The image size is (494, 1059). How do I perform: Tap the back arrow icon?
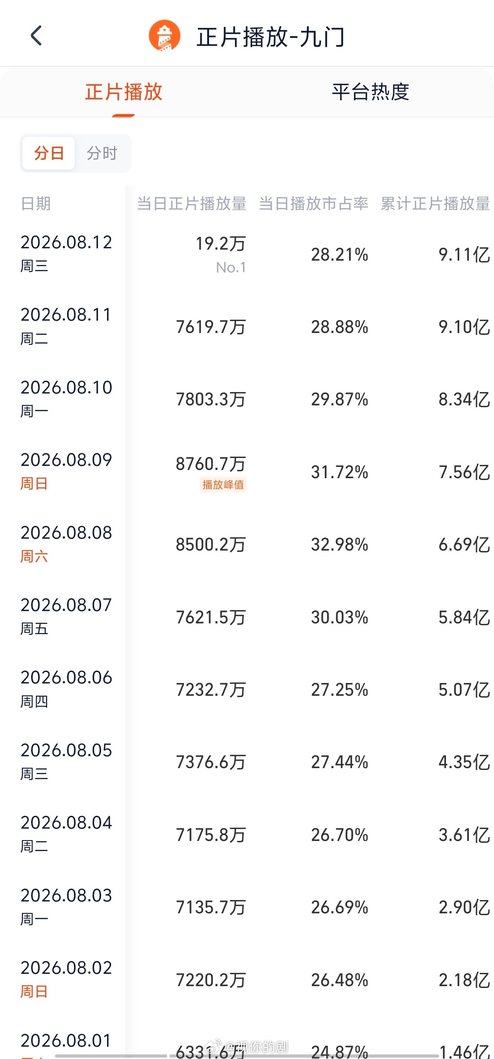(36, 36)
